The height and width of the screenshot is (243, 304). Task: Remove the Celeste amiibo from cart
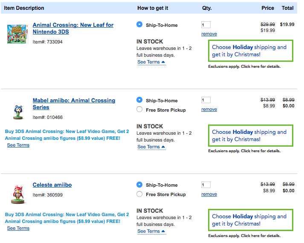pyautogui.click(x=209, y=194)
